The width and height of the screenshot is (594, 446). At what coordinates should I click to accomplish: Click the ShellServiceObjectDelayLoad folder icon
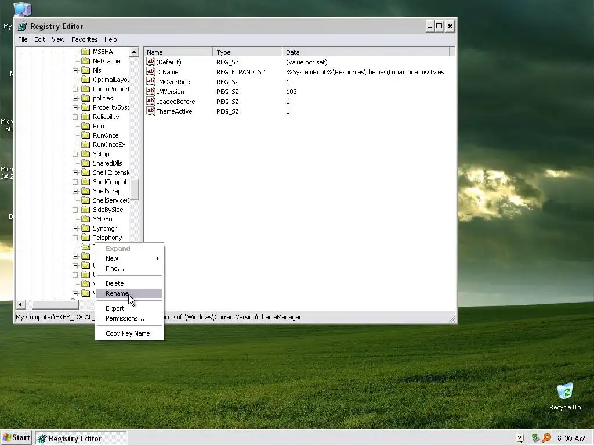86,200
